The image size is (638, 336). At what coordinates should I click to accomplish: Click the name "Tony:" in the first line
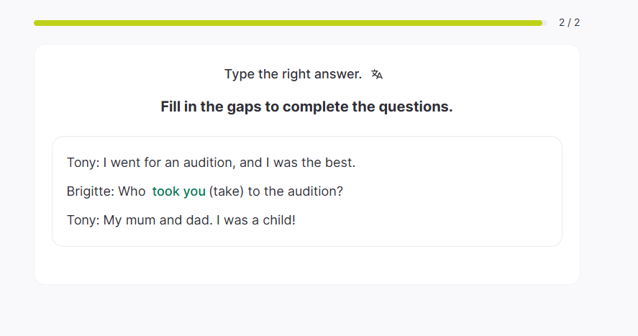(x=83, y=163)
